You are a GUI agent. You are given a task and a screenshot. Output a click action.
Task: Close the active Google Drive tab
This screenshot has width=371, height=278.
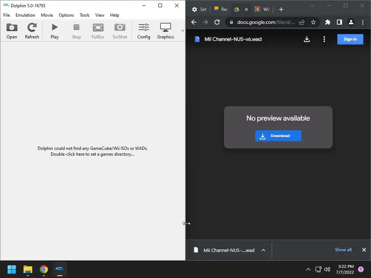[x=246, y=9]
